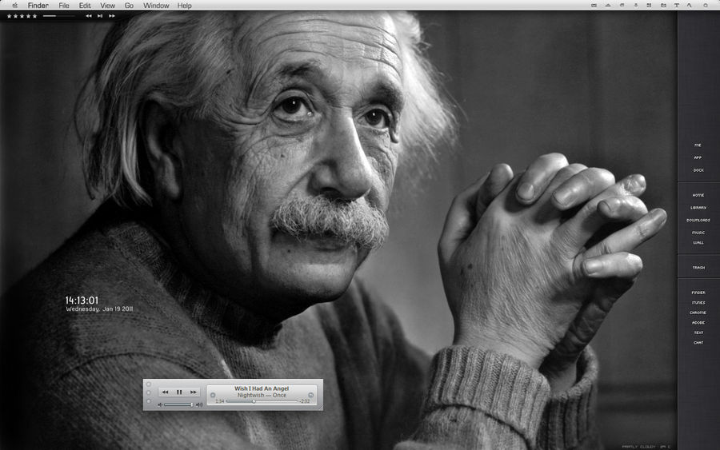
Task: Mute using the low-volume speaker icon
Action: [x=160, y=404]
